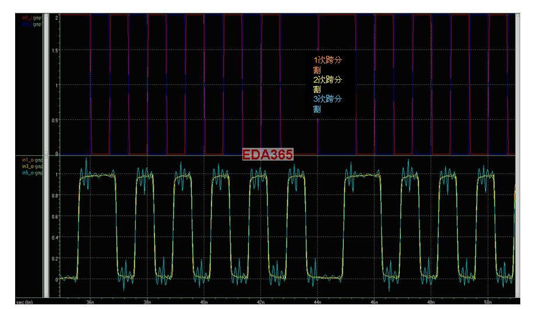This screenshot has height=309, width=536.
Task: Click the bottom panel's left vertical scrollbar
Action: (46, 227)
